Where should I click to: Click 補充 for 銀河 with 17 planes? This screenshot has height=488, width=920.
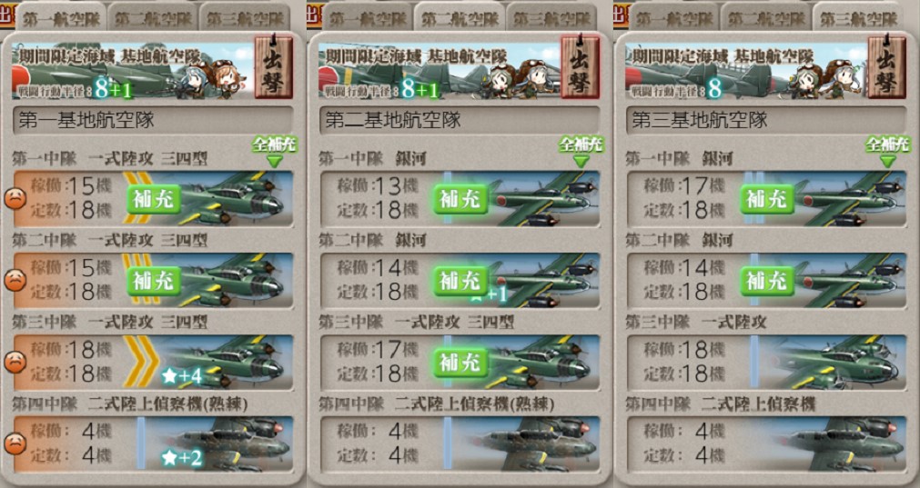(x=767, y=199)
